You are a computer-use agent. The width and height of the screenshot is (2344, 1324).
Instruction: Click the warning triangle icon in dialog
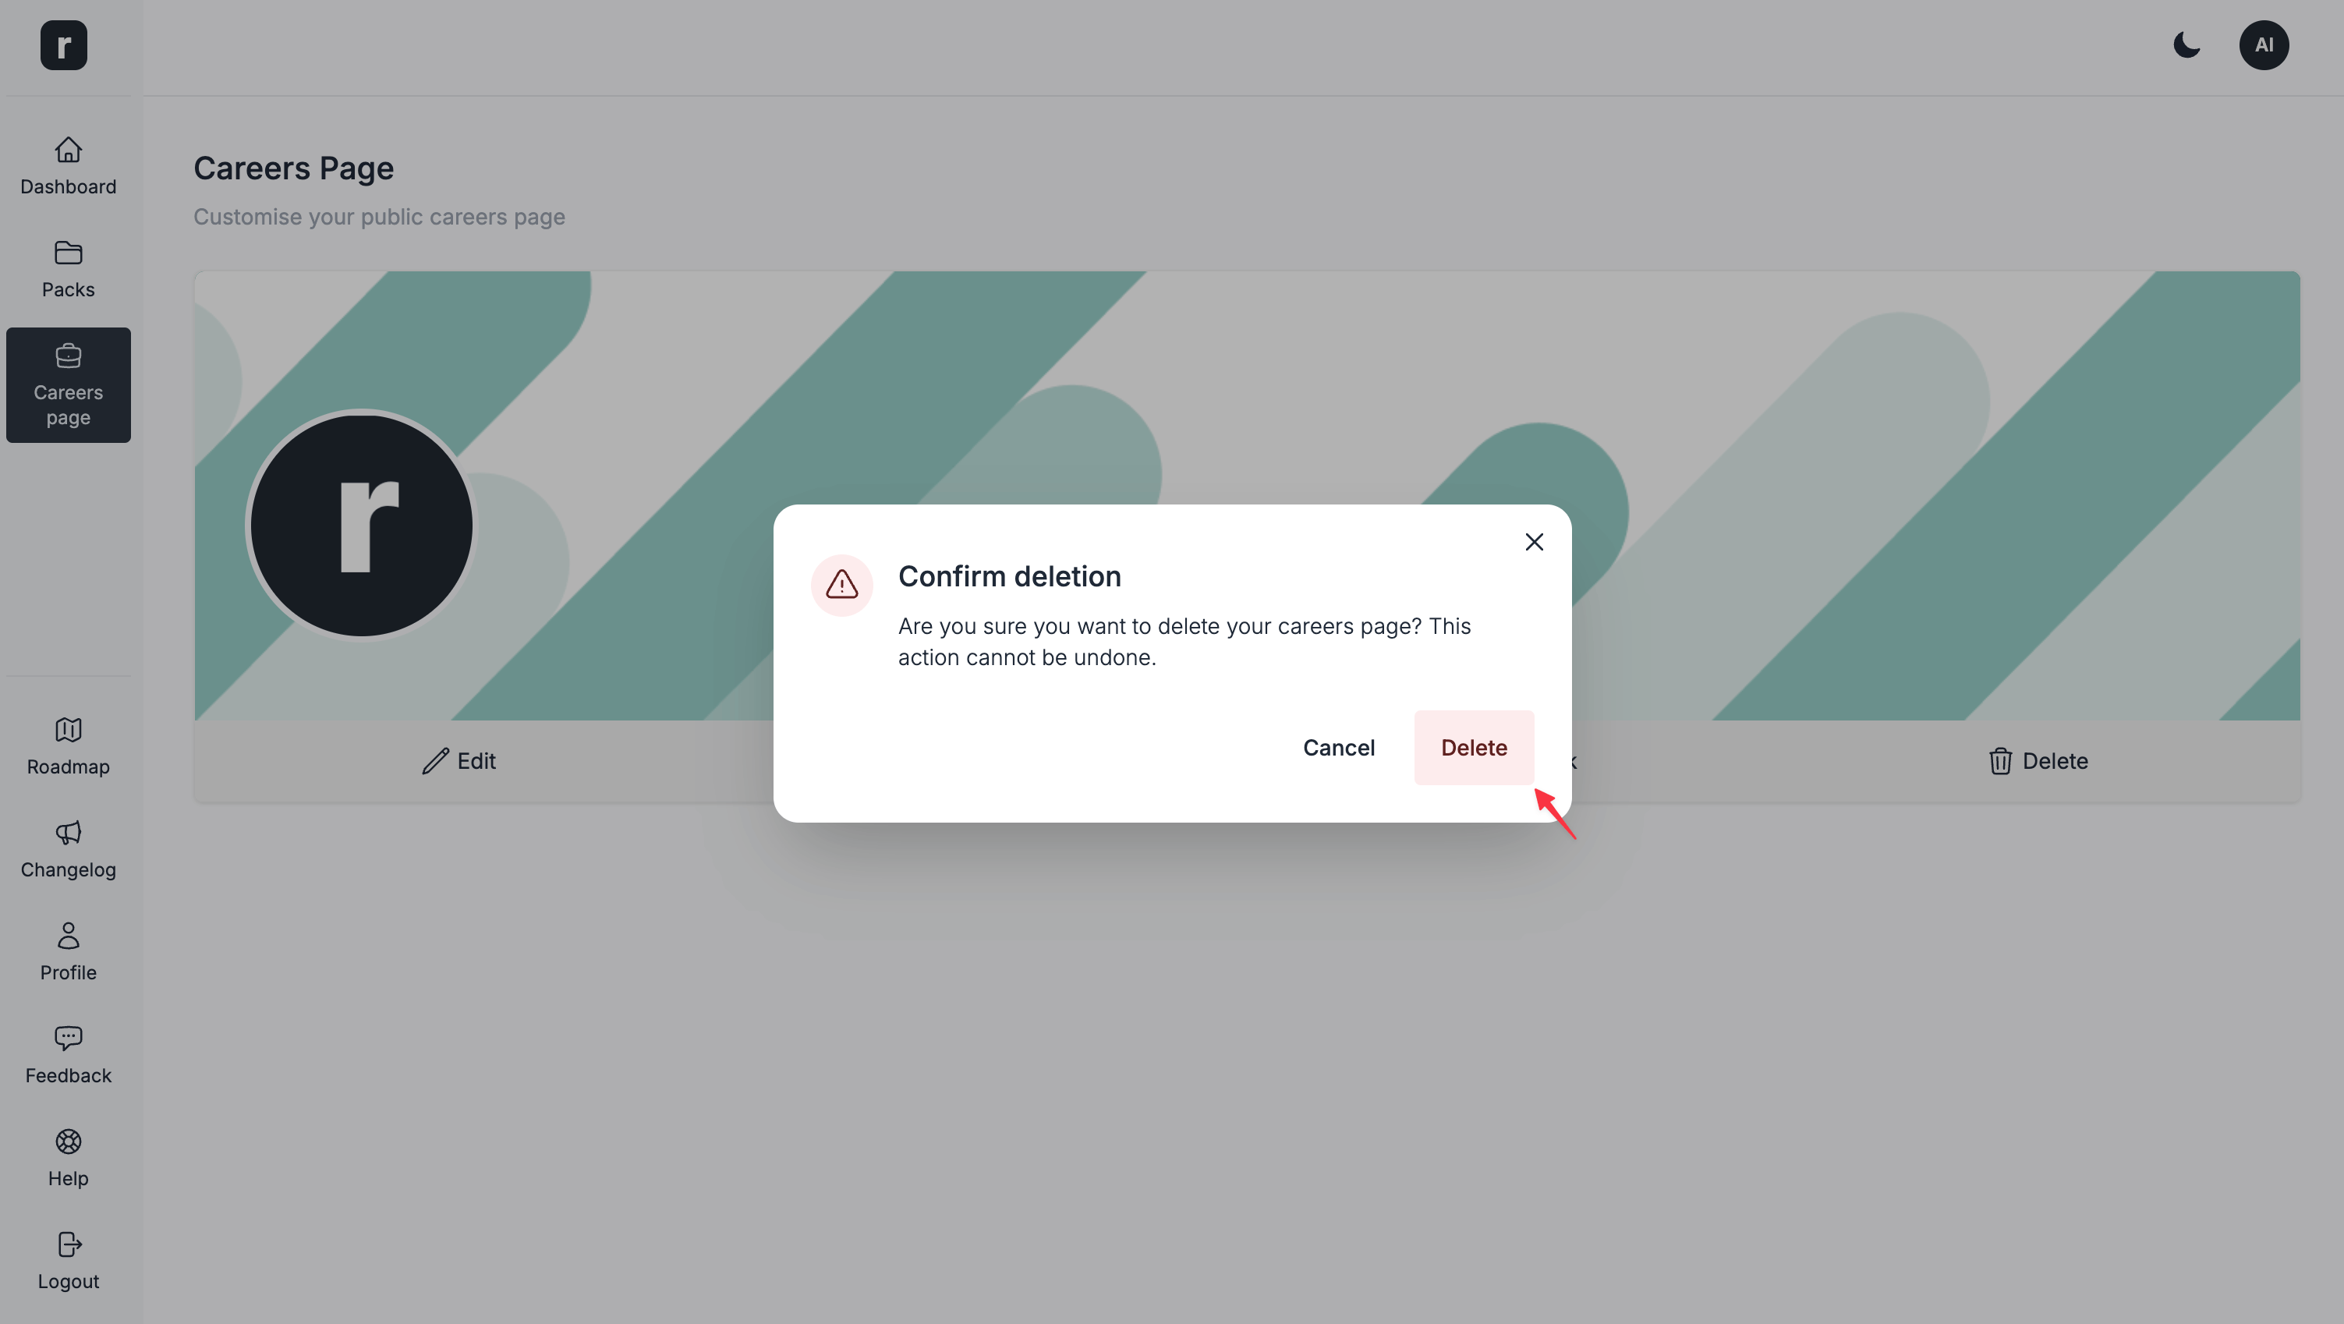click(x=841, y=585)
